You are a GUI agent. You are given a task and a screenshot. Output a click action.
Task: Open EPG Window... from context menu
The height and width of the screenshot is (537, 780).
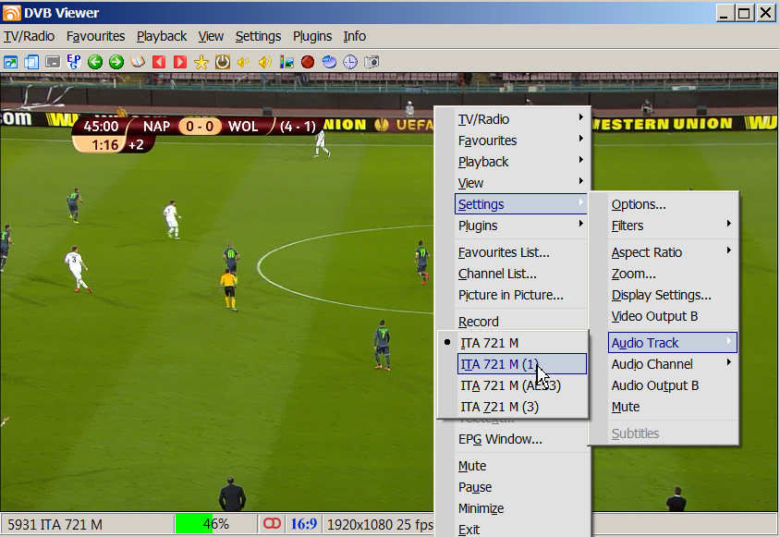(x=521, y=439)
